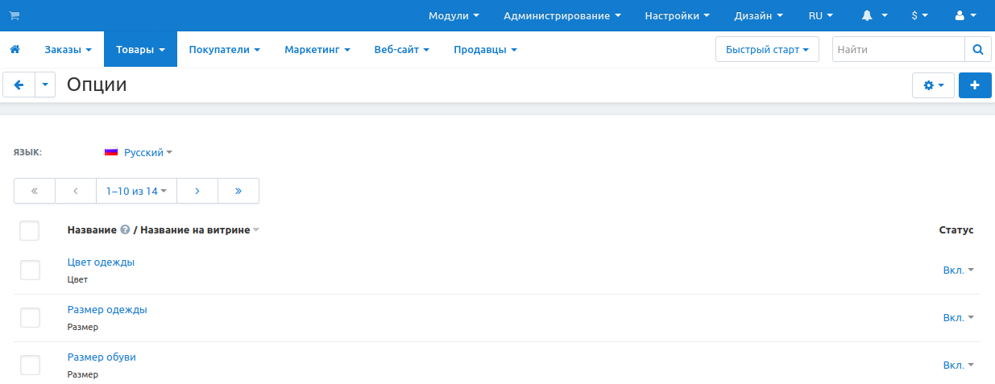Go to the home dashboard icon
The width and height of the screenshot is (995, 384).
tap(15, 50)
